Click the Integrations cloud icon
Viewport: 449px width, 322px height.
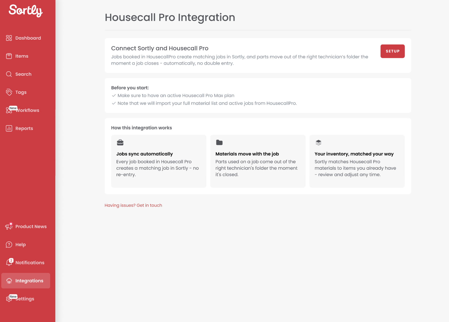(x=9, y=281)
